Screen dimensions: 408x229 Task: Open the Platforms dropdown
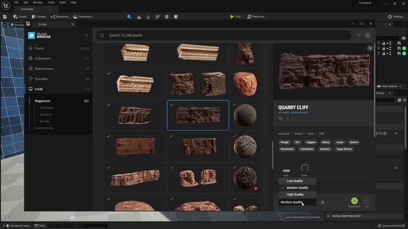click(x=256, y=17)
